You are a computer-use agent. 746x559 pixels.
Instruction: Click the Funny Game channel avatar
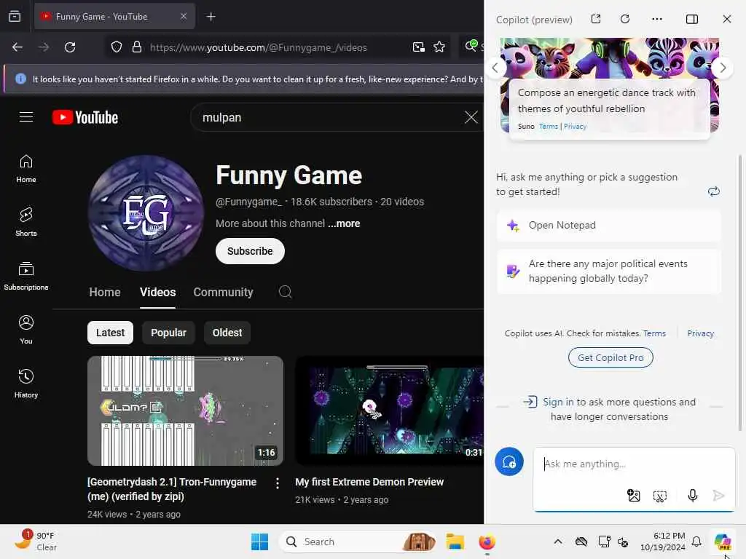[146, 213]
